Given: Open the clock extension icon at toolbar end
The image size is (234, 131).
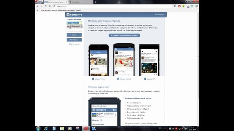Looking at the screenshot, I should coord(197,6).
